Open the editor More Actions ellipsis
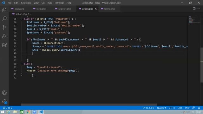The width and height of the screenshot is (203, 114). pos(199,9)
